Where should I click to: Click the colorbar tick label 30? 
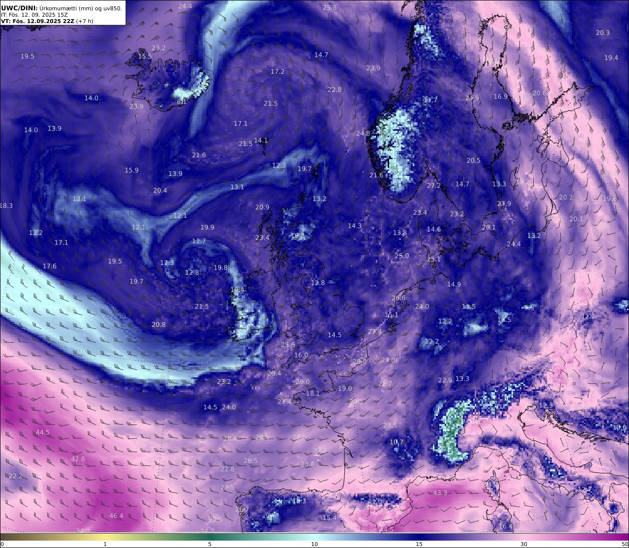pos(524,544)
